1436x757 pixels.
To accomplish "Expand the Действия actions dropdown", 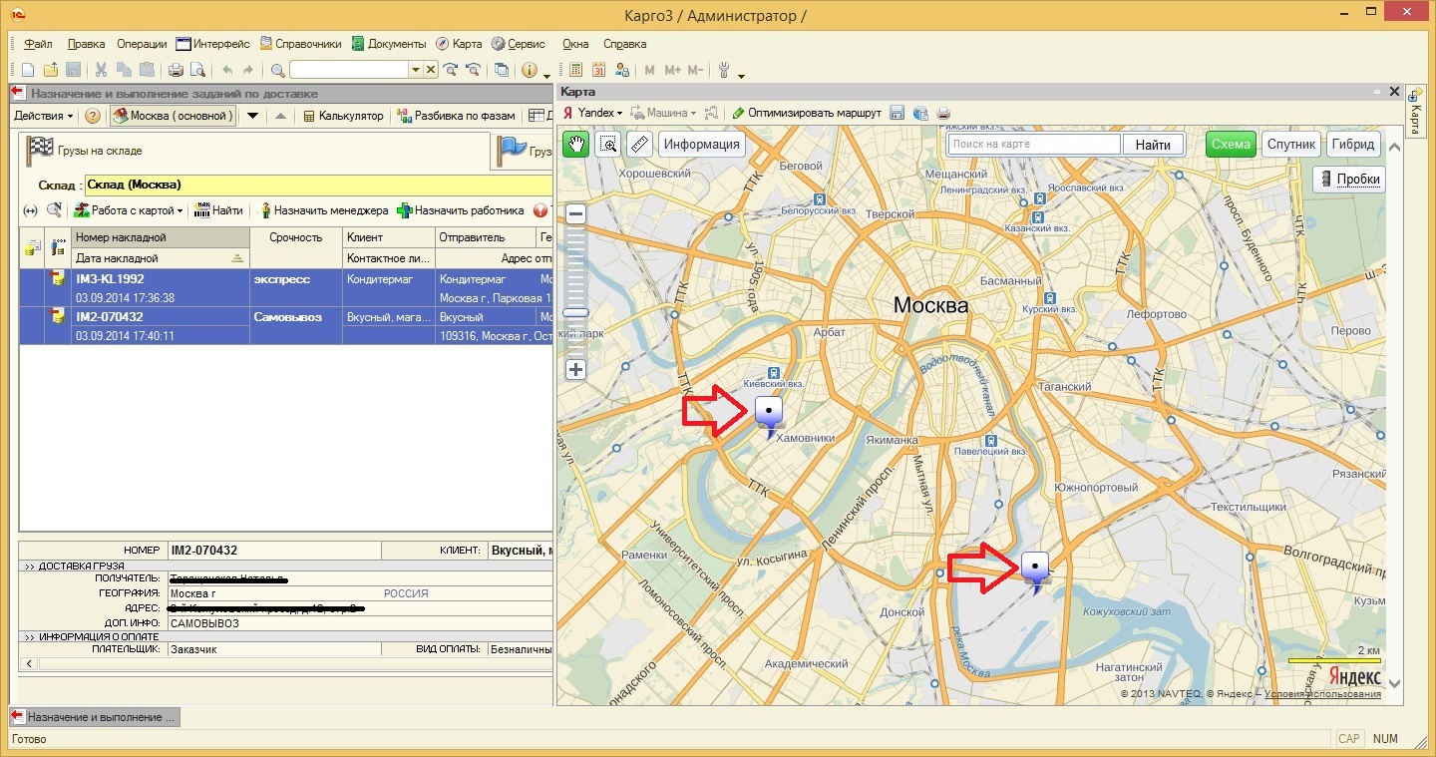I will coord(44,116).
